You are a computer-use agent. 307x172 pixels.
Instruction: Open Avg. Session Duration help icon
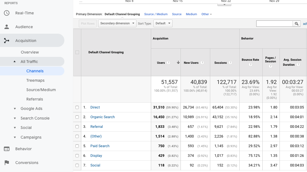298,65
